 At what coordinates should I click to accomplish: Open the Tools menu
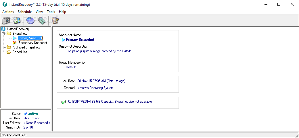coord(51,12)
